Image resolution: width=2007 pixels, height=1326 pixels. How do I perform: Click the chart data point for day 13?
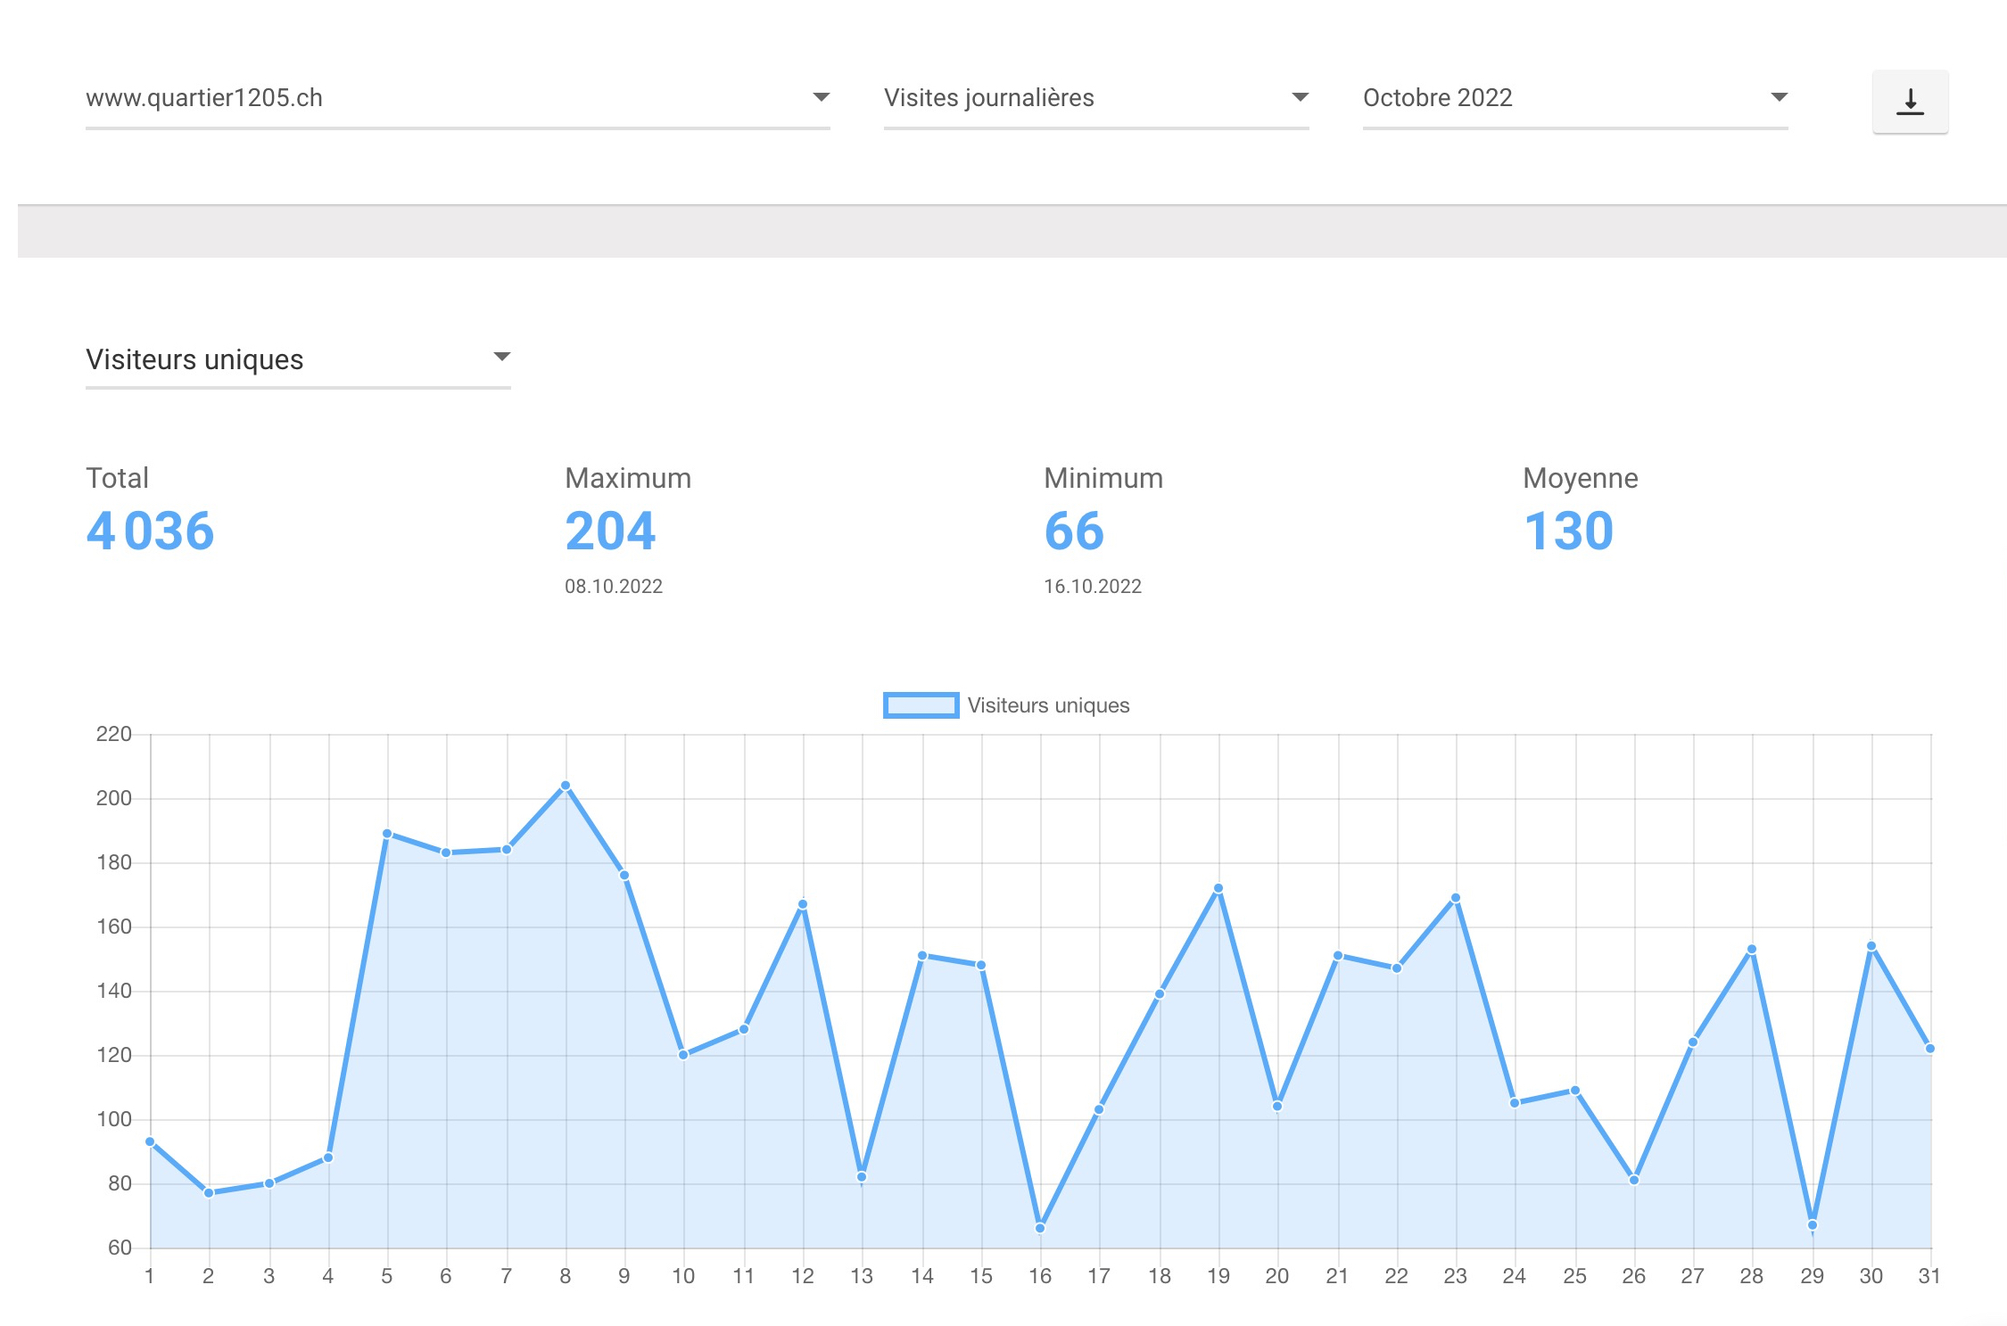click(862, 1177)
